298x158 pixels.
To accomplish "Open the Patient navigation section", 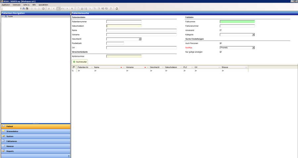I will 36,126.
